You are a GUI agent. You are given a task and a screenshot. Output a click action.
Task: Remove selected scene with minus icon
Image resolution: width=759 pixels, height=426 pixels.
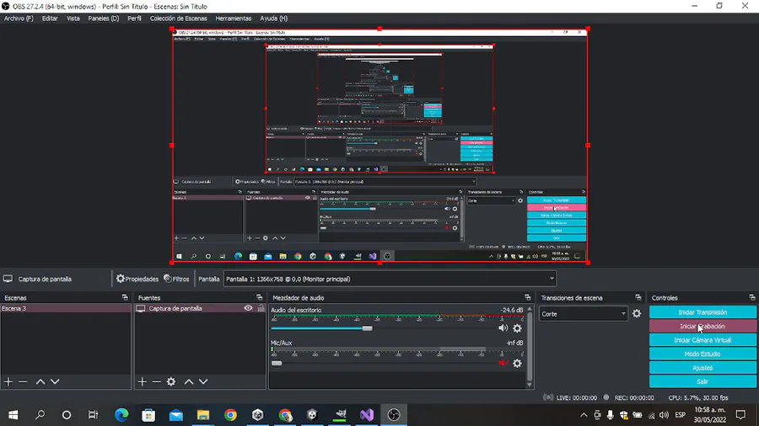click(23, 381)
